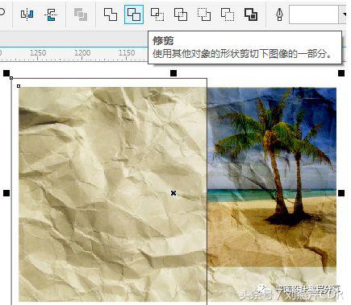Click the Mirror horizontally icon
The image size is (351, 305).
click(x=27, y=14)
